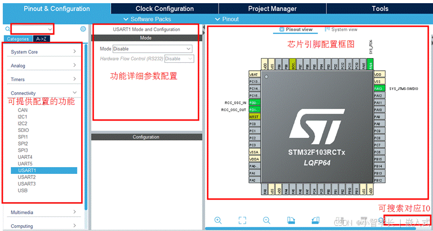
Task: Expand the Computing category
Action: [x=43, y=226]
